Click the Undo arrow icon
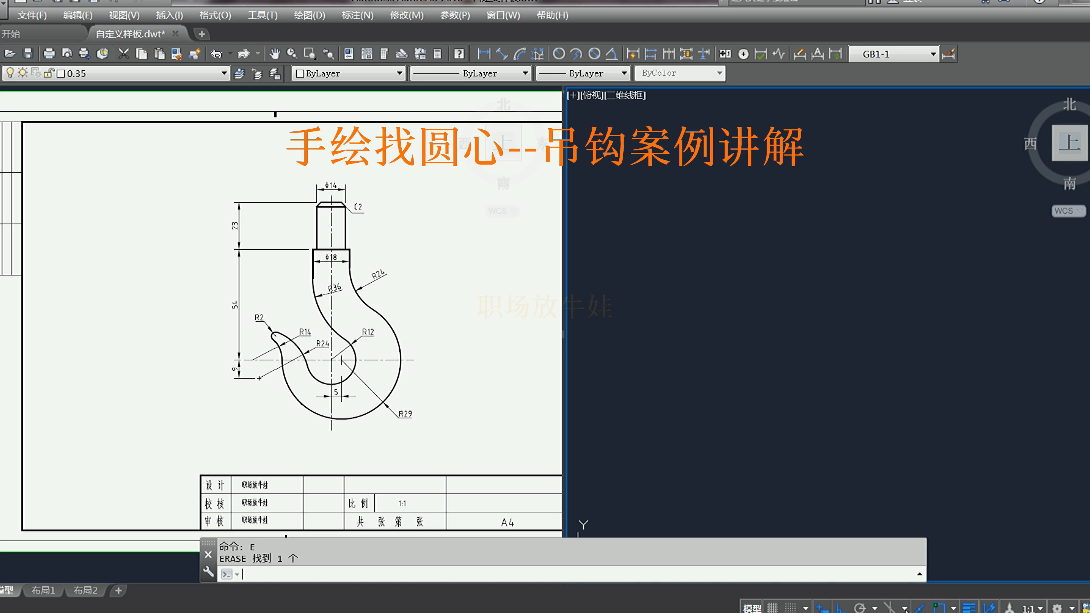 click(217, 54)
